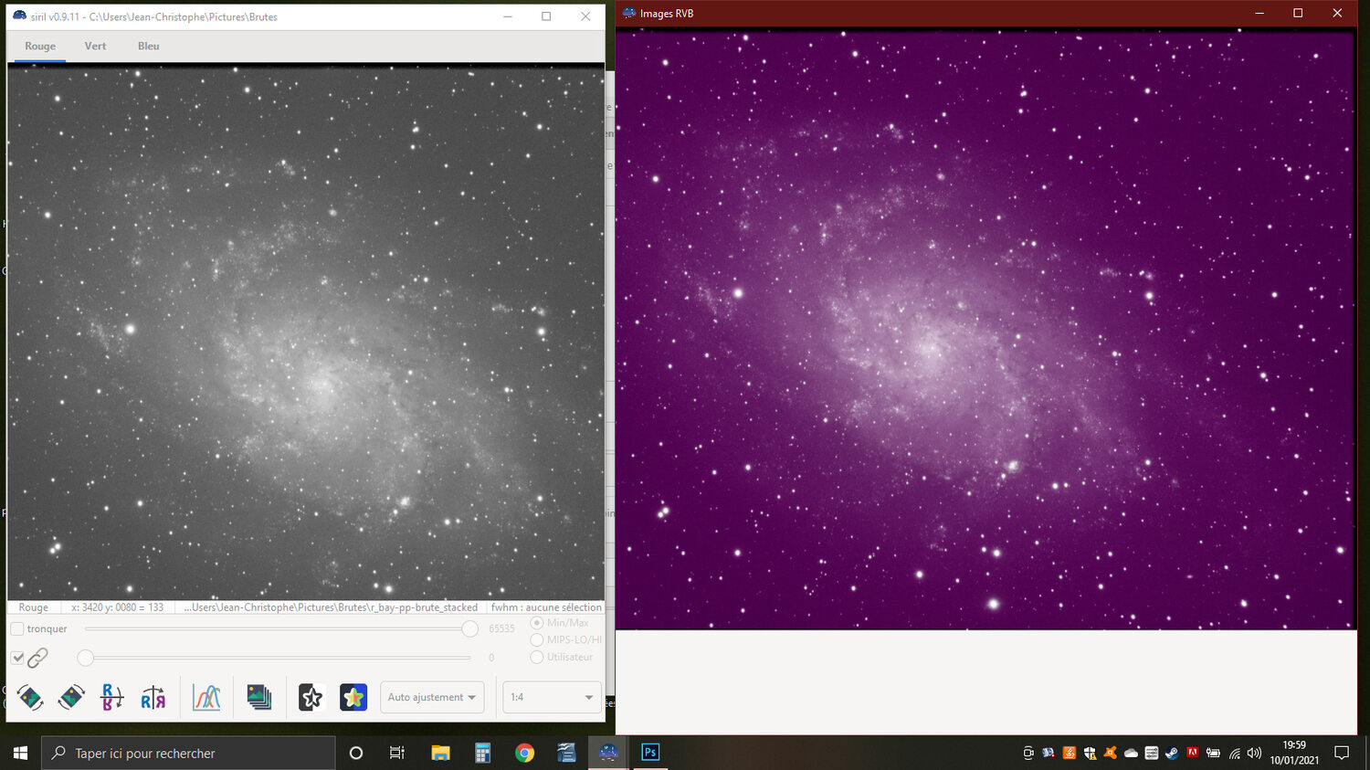Image resolution: width=1370 pixels, height=770 pixels.
Task: Click the Windows Security shield tray icon
Action: [x=1090, y=754]
